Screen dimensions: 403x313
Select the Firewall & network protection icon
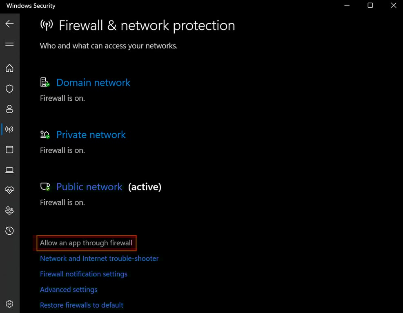9,129
